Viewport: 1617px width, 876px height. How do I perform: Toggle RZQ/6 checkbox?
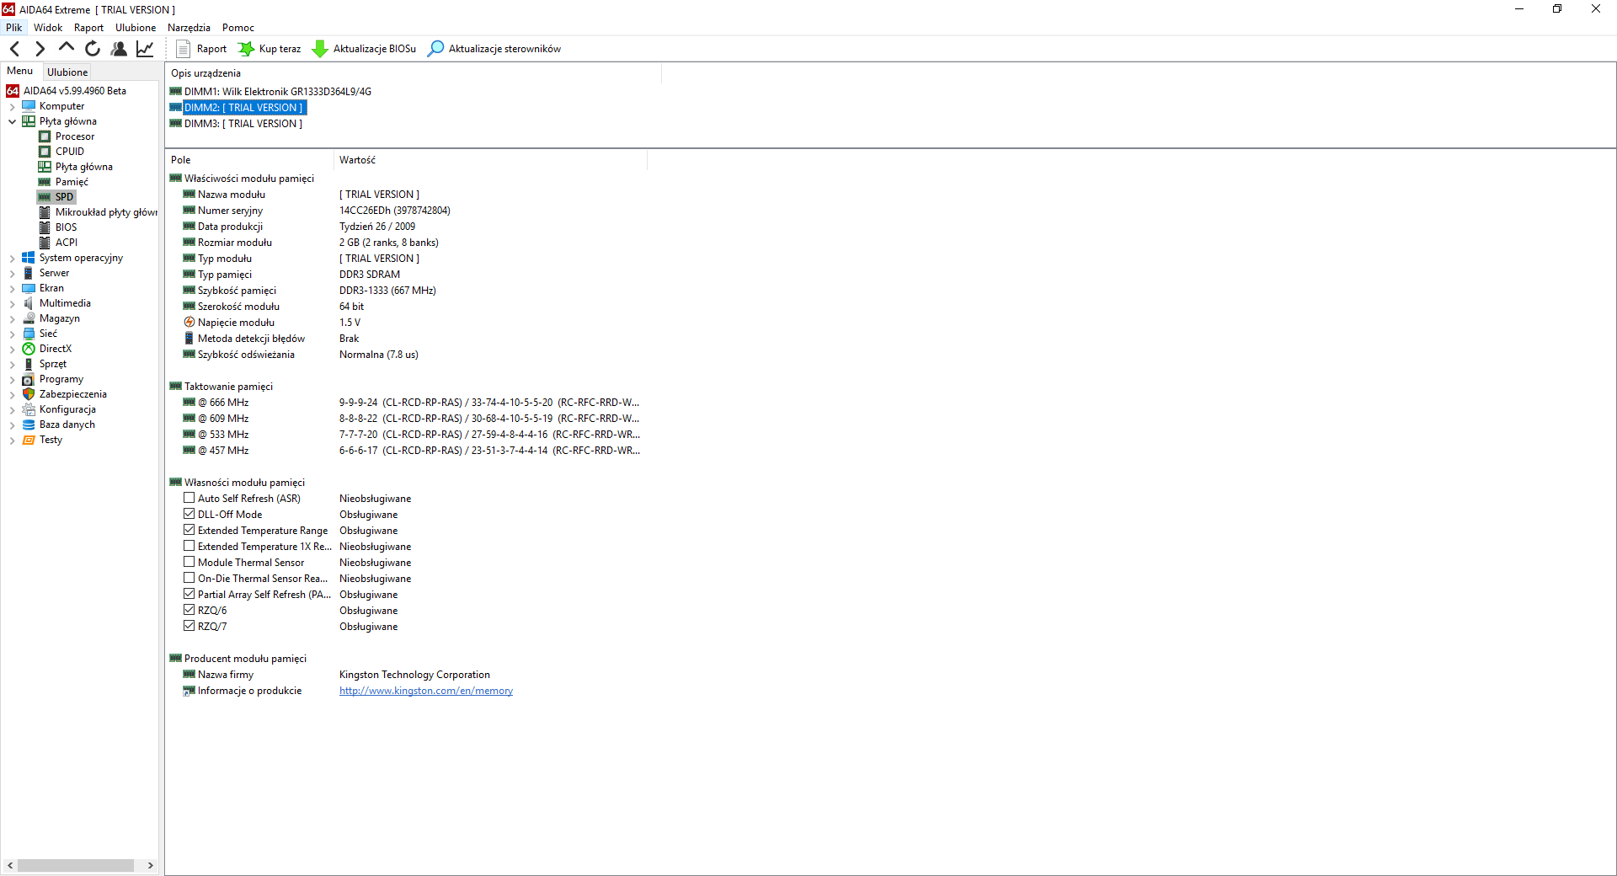coord(189,610)
